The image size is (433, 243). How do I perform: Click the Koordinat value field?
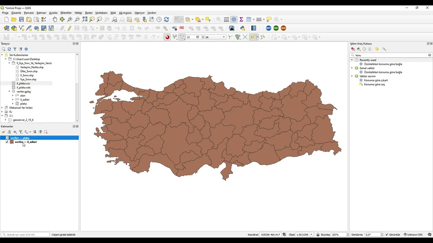tap(270, 235)
